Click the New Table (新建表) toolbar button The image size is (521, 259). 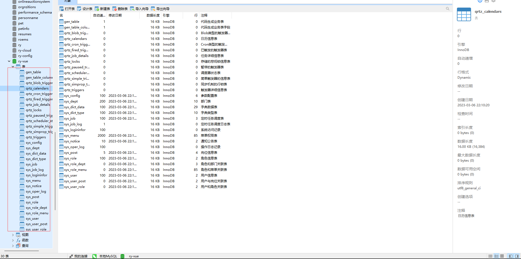click(x=102, y=9)
